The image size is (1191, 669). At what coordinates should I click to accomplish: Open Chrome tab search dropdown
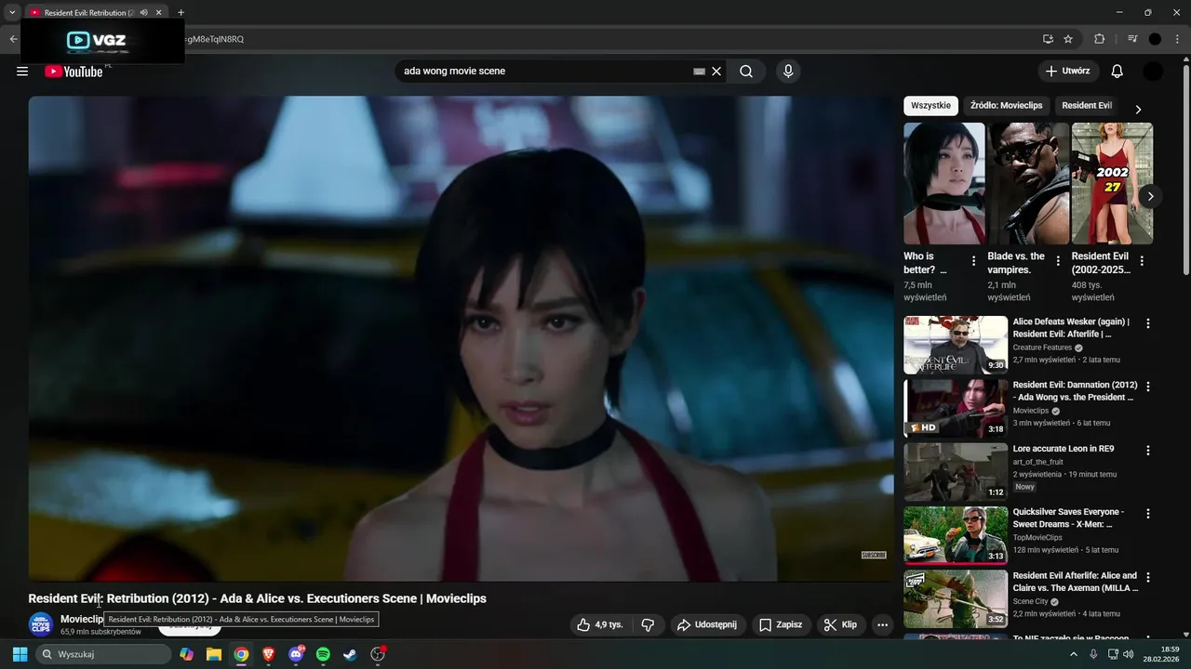(x=12, y=13)
